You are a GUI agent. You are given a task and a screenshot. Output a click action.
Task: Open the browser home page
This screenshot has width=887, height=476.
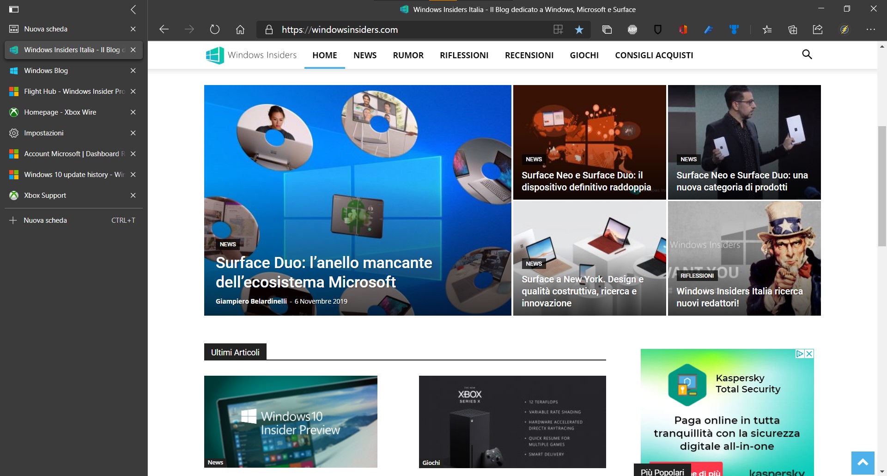point(240,30)
